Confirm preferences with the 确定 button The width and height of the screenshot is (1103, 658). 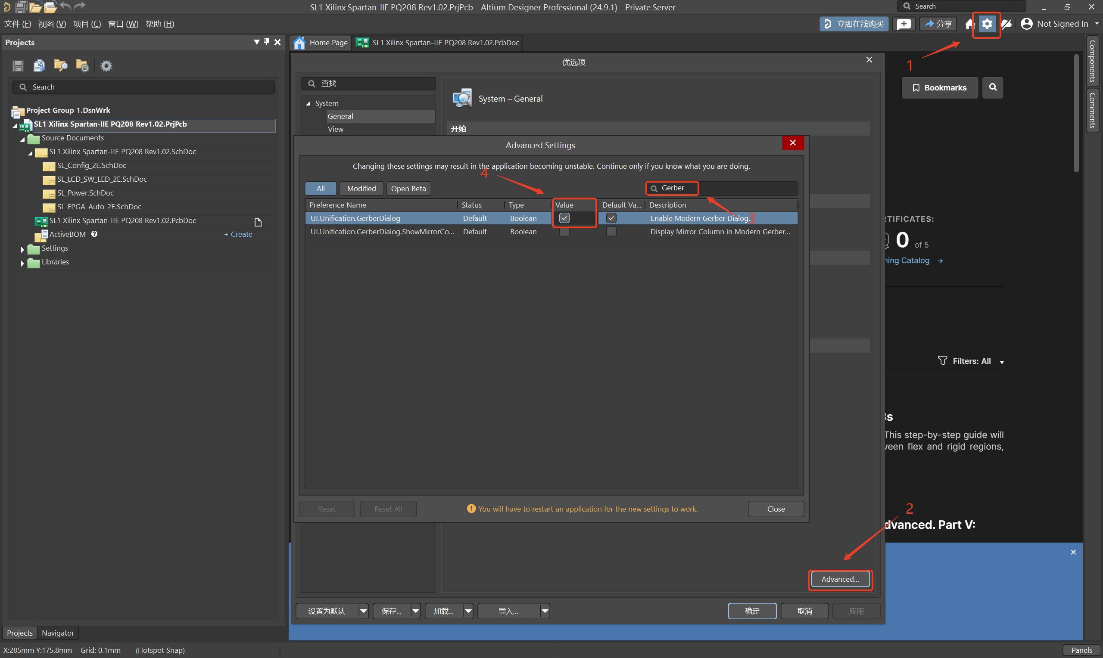pos(752,611)
